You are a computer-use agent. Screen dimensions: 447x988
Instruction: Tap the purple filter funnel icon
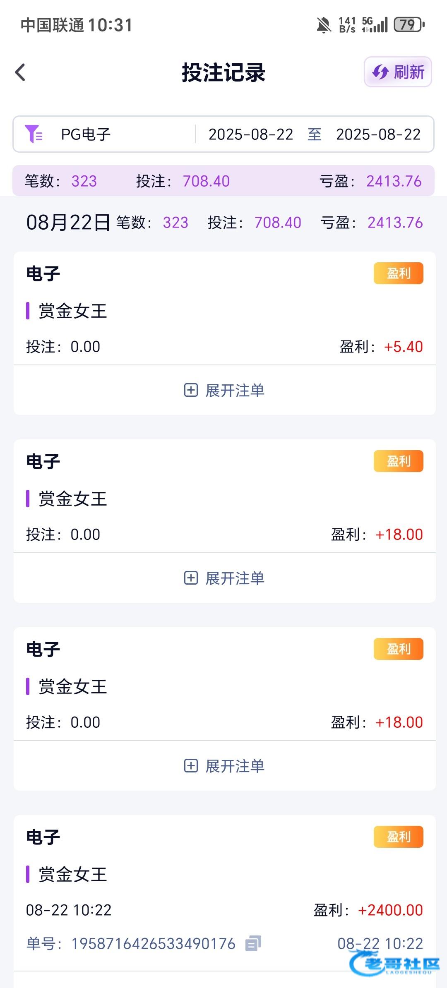click(34, 134)
